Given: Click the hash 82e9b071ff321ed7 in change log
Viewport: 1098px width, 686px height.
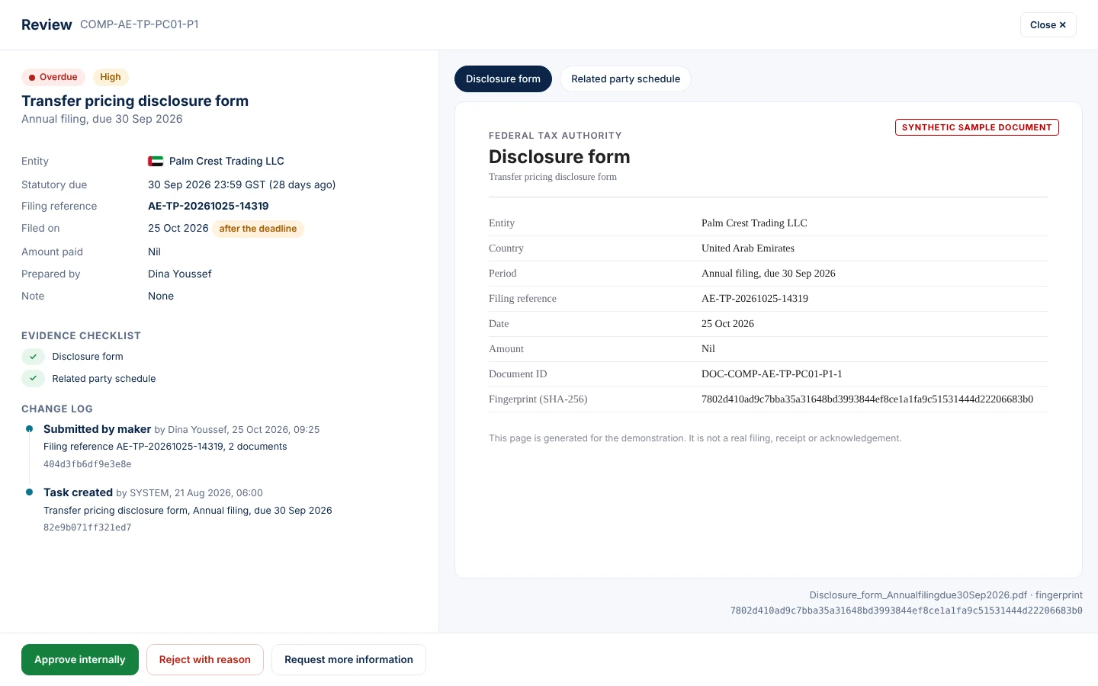Looking at the screenshot, I should click(88, 527).
